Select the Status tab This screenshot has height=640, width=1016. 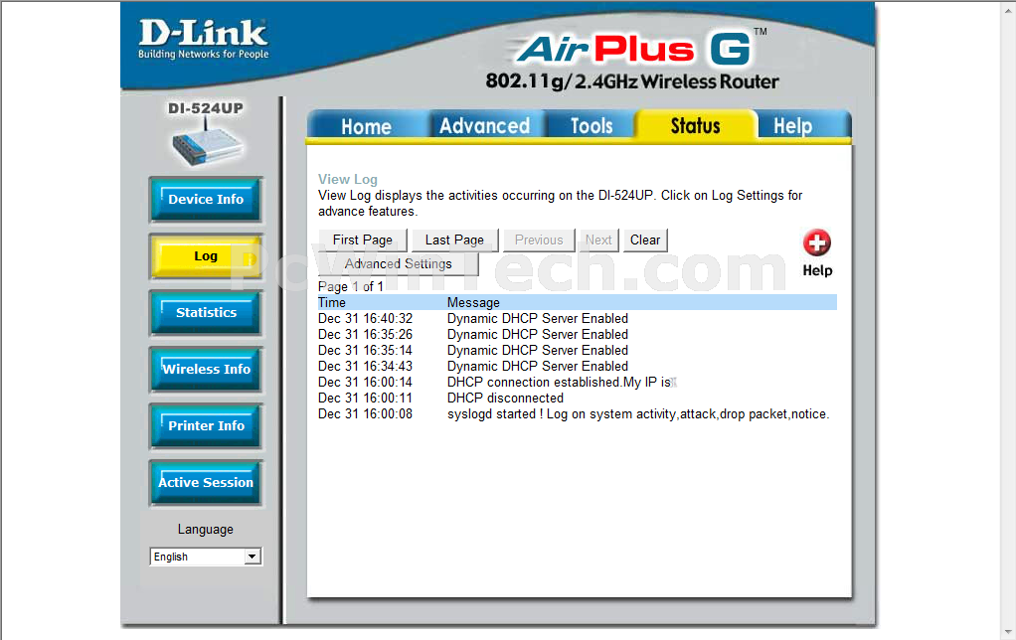(695, 125)
